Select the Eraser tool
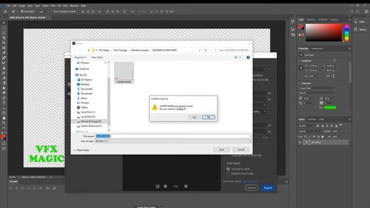 point(4,77)
